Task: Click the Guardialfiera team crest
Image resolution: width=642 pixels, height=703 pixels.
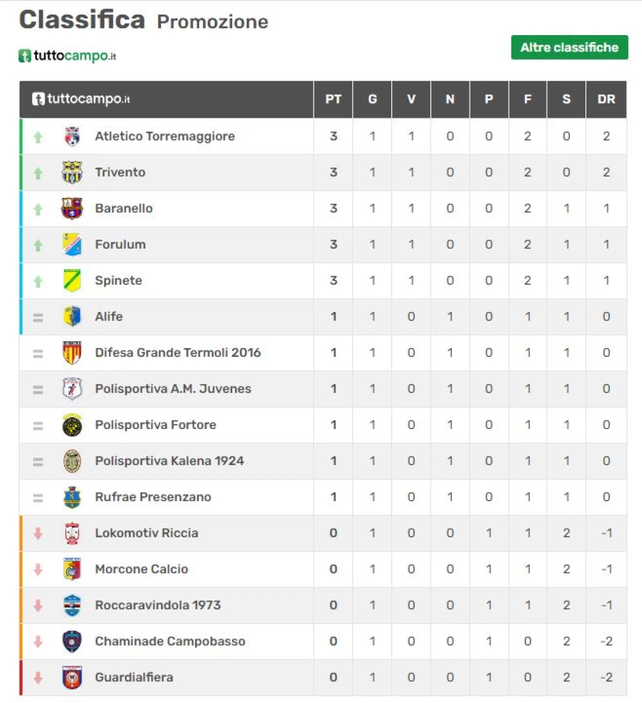Action: coord(72,677)
